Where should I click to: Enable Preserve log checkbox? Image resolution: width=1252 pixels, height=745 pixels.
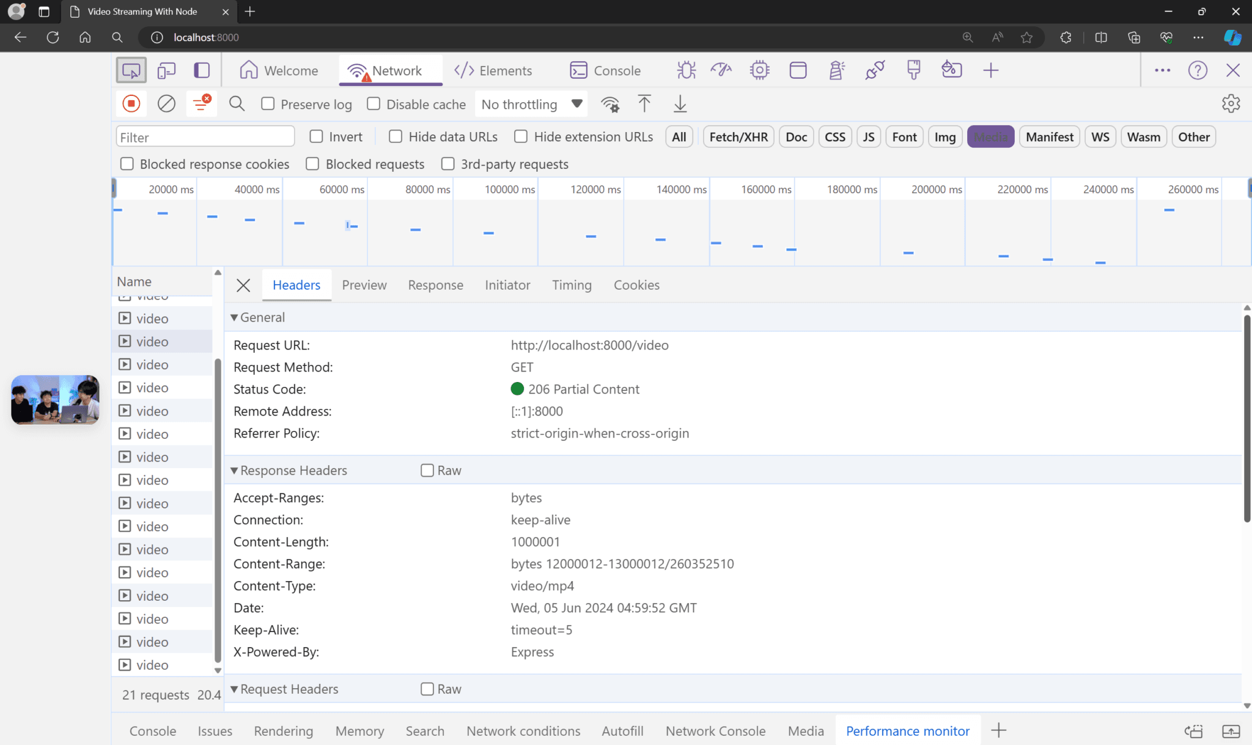(268, 104)
